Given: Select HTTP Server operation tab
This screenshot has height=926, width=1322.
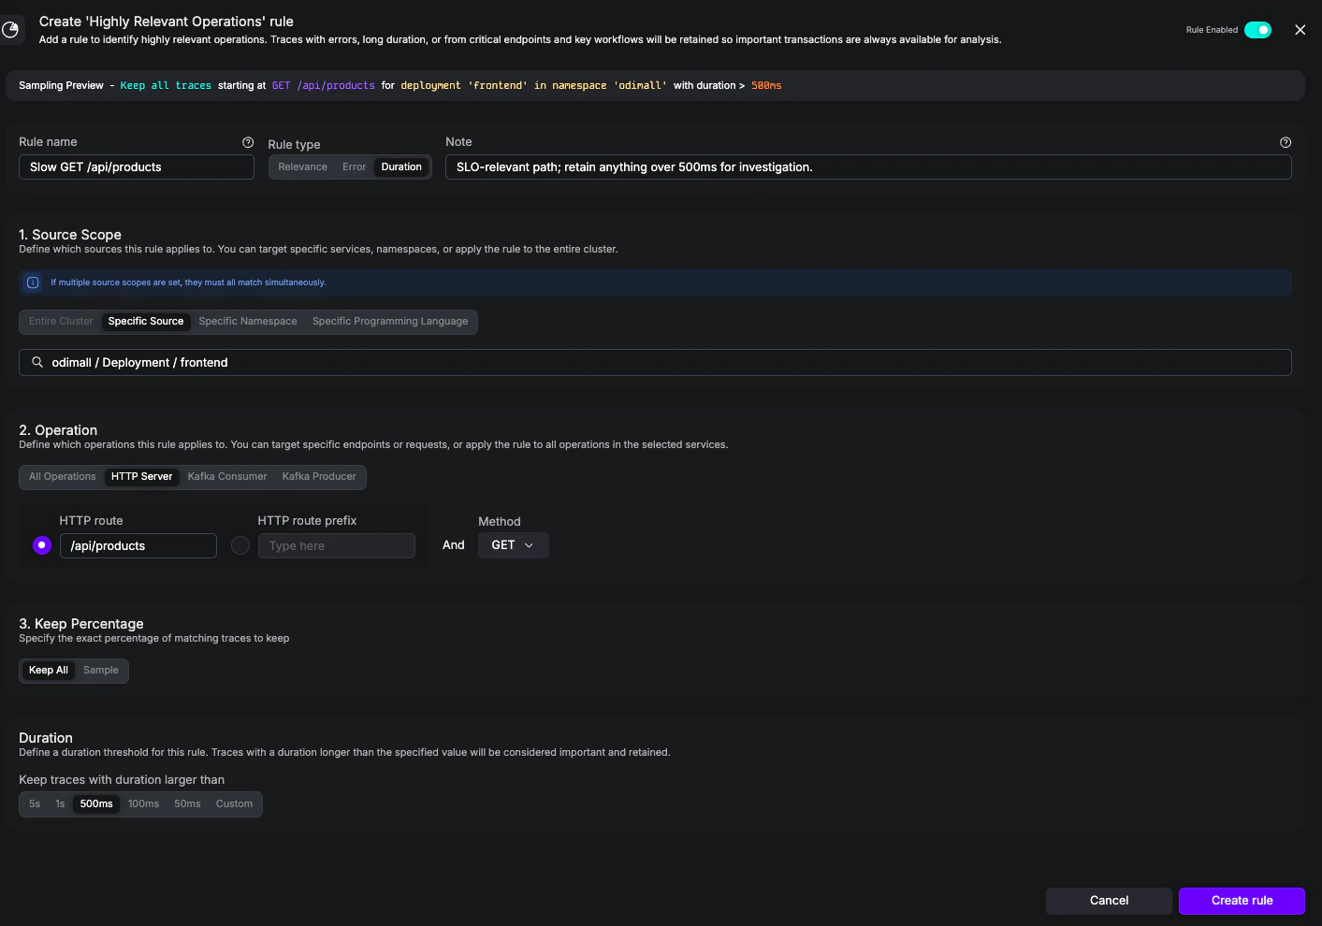Looking at the screenshot, I should point(142,477).
